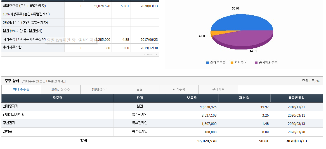Select shareholder 신대양제지반월
The width and height of the screenshot is (326, 149).
[13, 115]
